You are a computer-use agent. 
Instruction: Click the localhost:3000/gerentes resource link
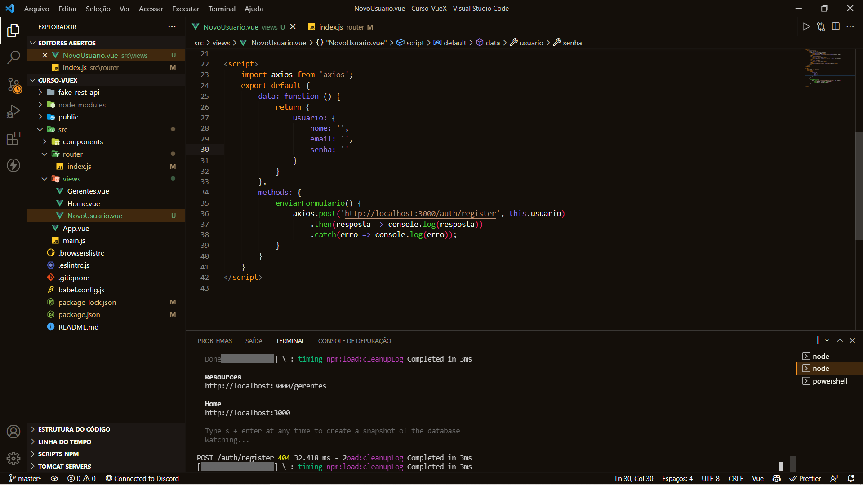(266, 385)
